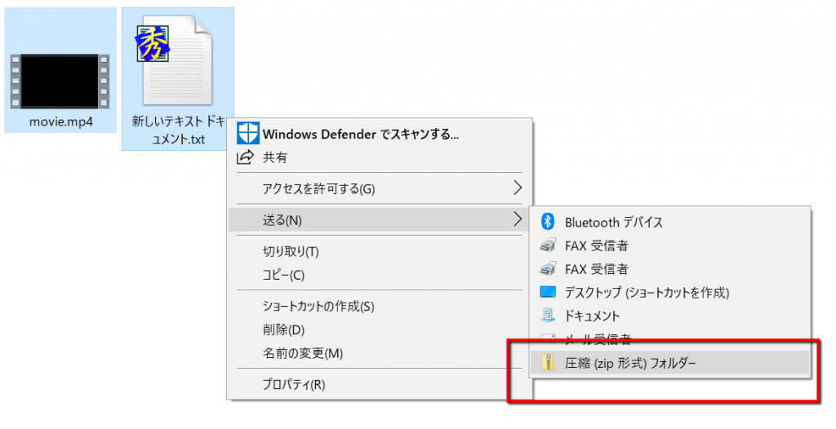Choose コピー(C) from the context menu
The height and width of the screenshot is (429, 836).
point(282,275)
